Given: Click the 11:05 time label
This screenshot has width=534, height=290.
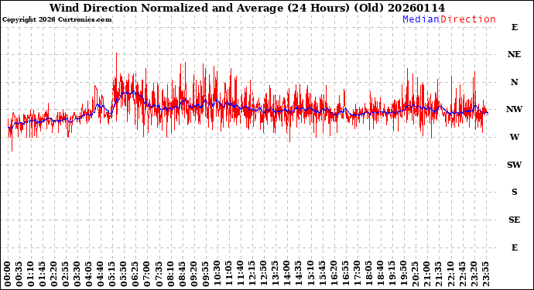Looking at the screenshot, I should point(228,274).
